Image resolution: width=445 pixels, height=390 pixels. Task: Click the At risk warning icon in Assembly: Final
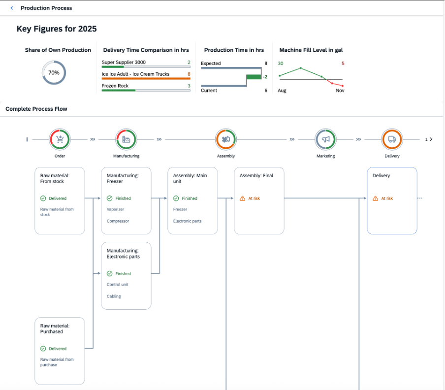point(242,198)
